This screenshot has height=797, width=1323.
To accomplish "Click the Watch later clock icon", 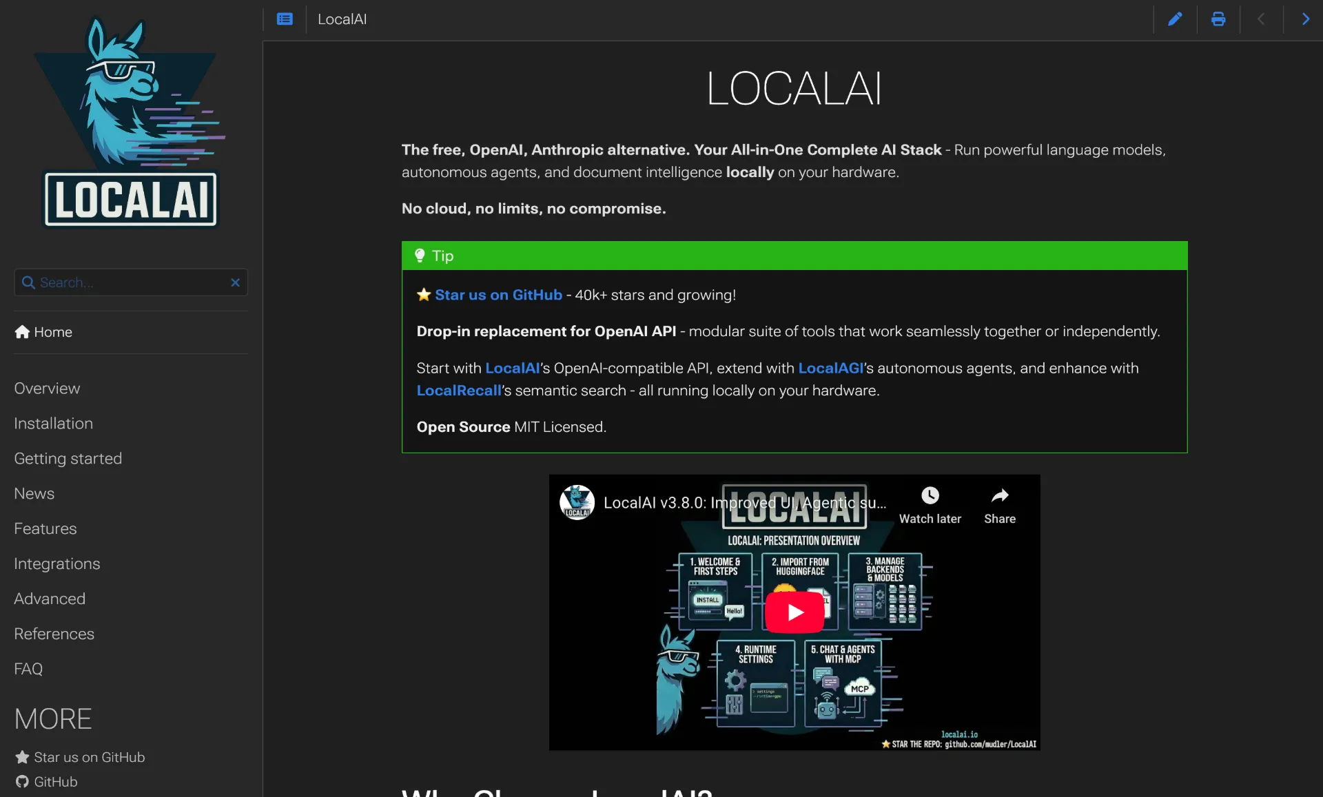I will (x=930, y=495).
